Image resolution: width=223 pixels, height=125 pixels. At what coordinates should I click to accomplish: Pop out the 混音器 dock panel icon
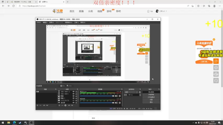tap(122, 89)
